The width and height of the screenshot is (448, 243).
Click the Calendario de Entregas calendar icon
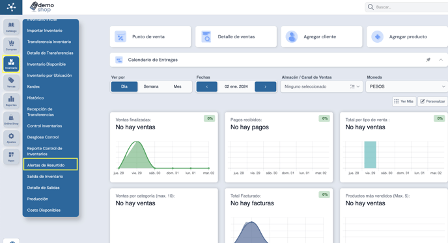pyautogui.click(x=119, y=60)
